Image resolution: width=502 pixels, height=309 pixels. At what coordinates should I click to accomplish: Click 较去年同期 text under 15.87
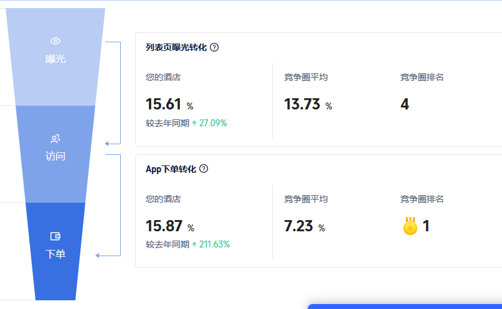click(x=168, y=244)
